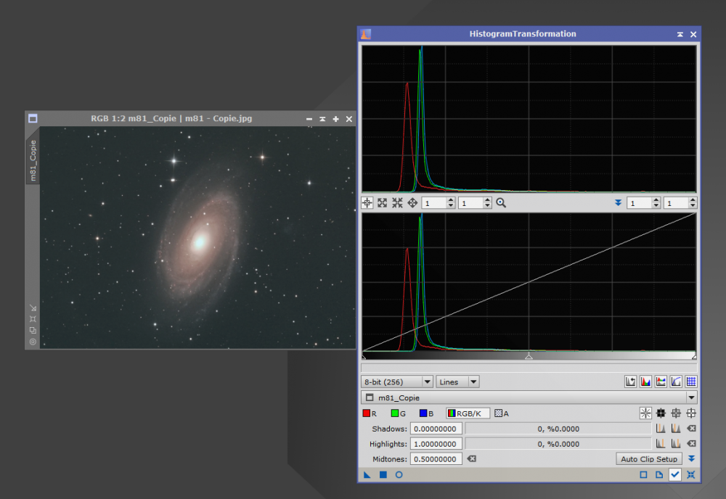This screenshot has height=499, width=726.
Task: Click the diagonal arrow icon in image sidebar
Action: pyautogui.click(x=33, y=308)
